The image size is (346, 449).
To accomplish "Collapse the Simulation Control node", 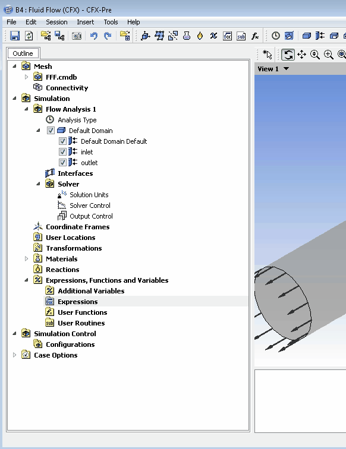I will coord(14,334).
